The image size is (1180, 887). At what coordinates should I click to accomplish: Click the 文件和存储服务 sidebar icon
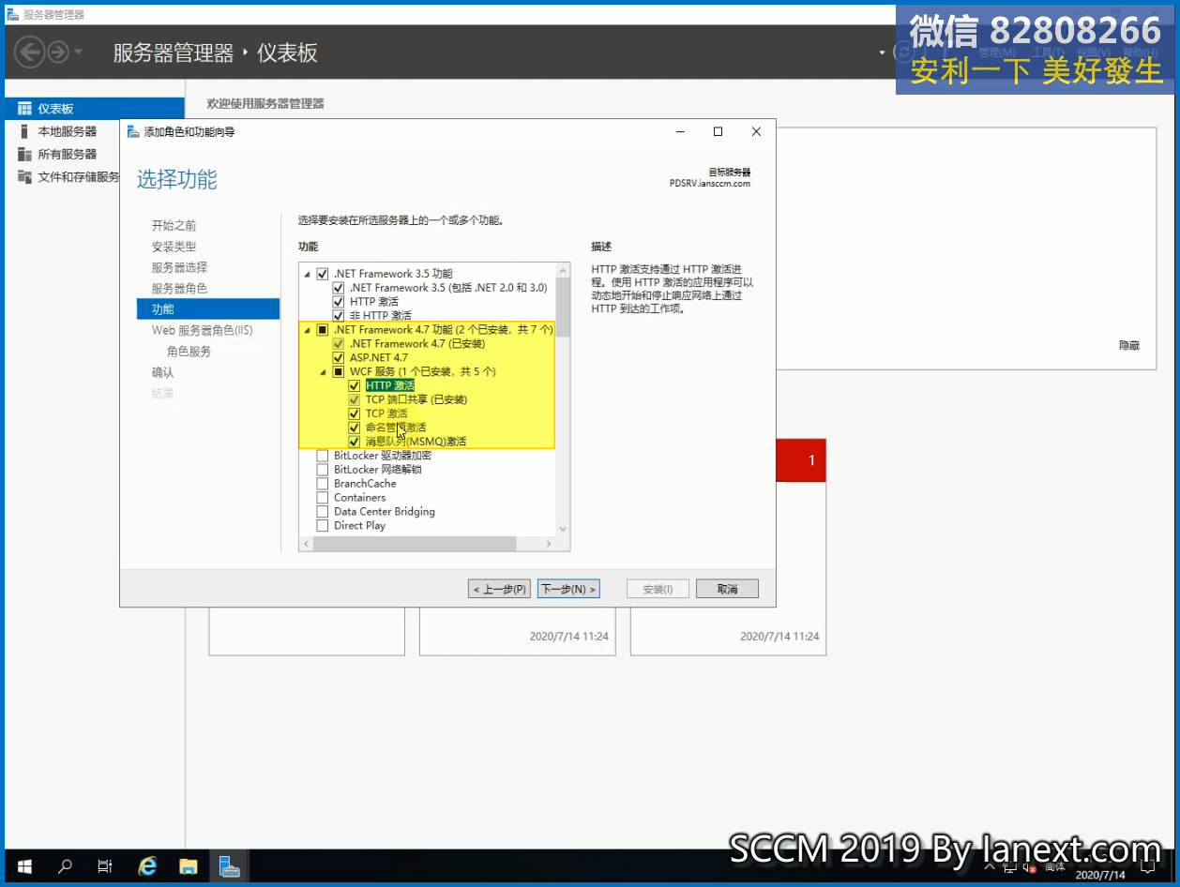click(24, 176)
